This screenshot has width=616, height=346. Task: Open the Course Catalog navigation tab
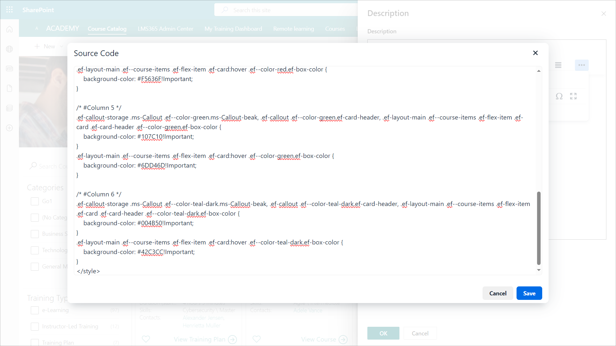tap(107, 29)
